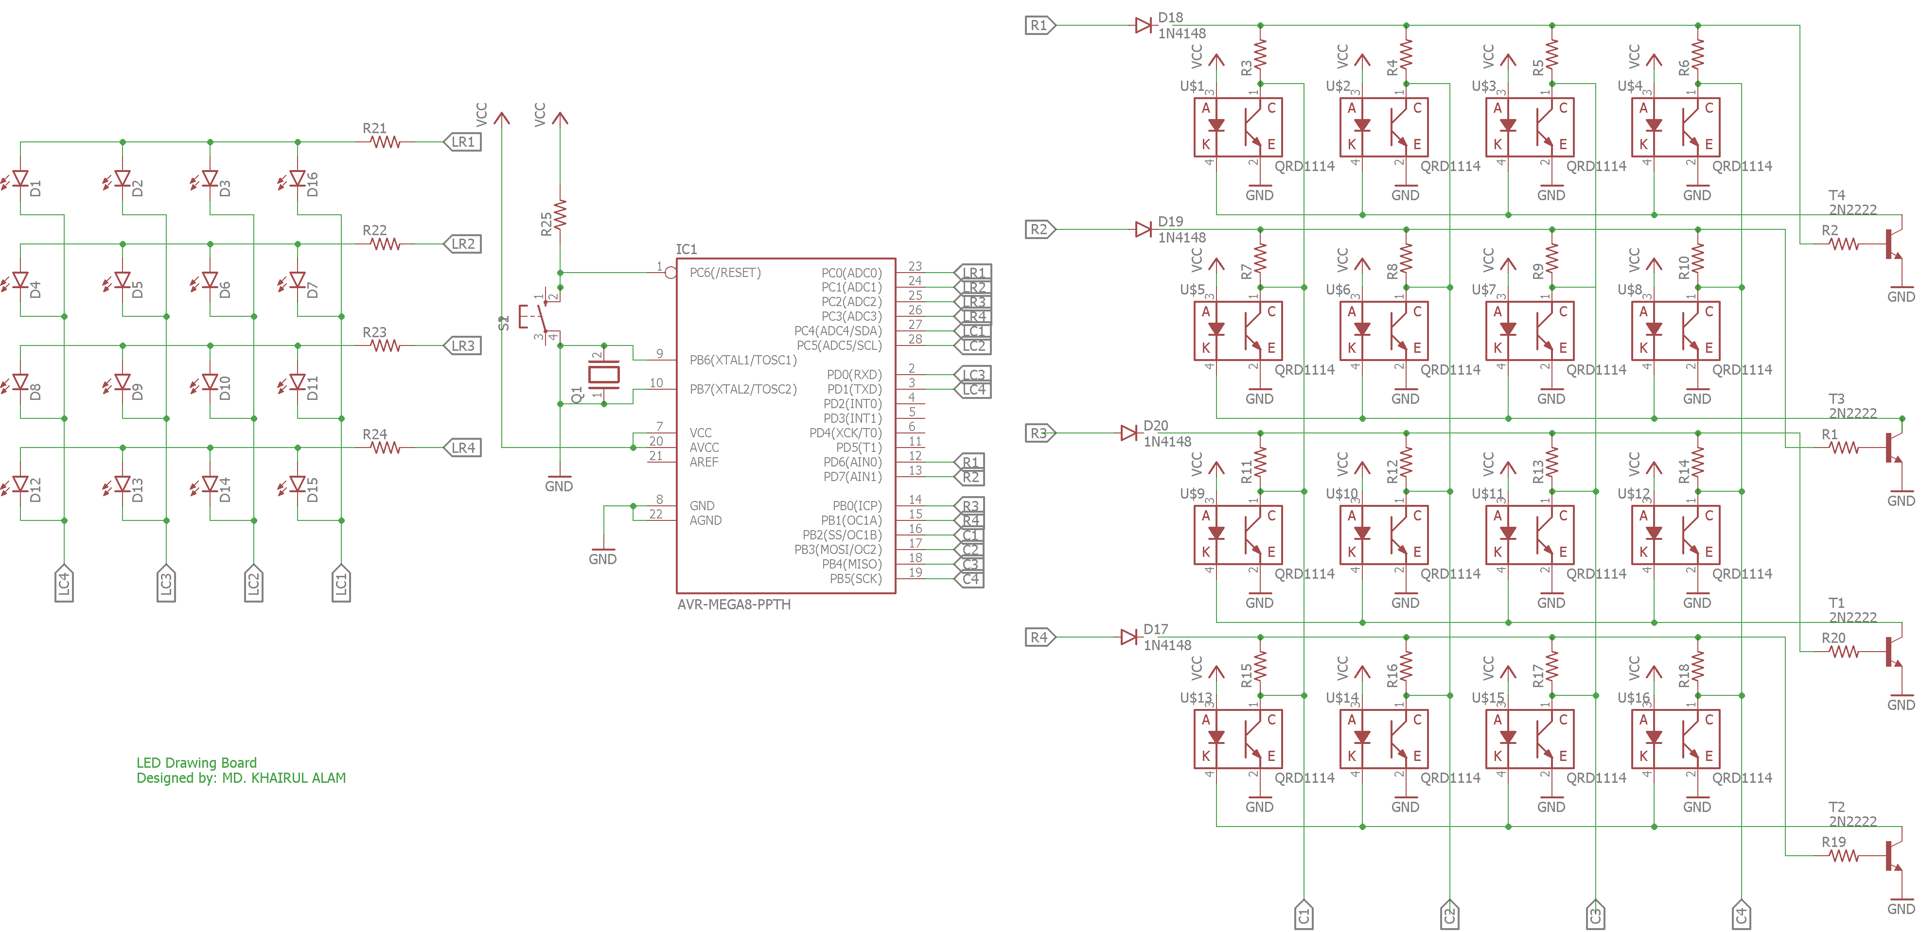Select pin name "PD7(AIN1)"
This screenshot has width=1921, height=932.
coord(852,477)
